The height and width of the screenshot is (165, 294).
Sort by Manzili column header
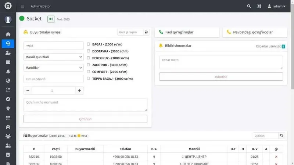click(x=194, y=149)
